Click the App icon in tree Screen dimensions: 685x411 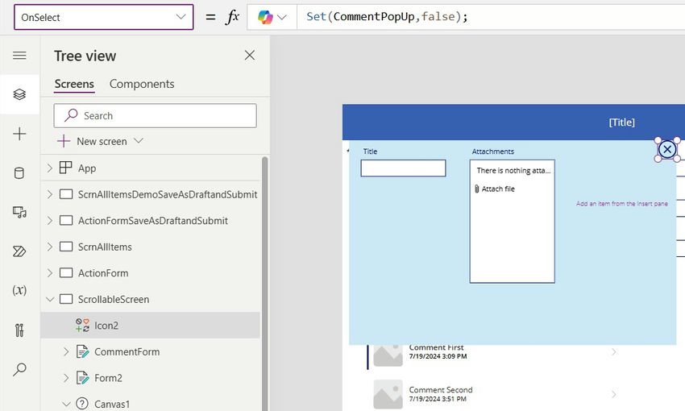pos(65,168)
